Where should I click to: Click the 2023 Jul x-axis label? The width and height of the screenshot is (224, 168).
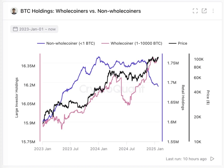pos(70,149)
